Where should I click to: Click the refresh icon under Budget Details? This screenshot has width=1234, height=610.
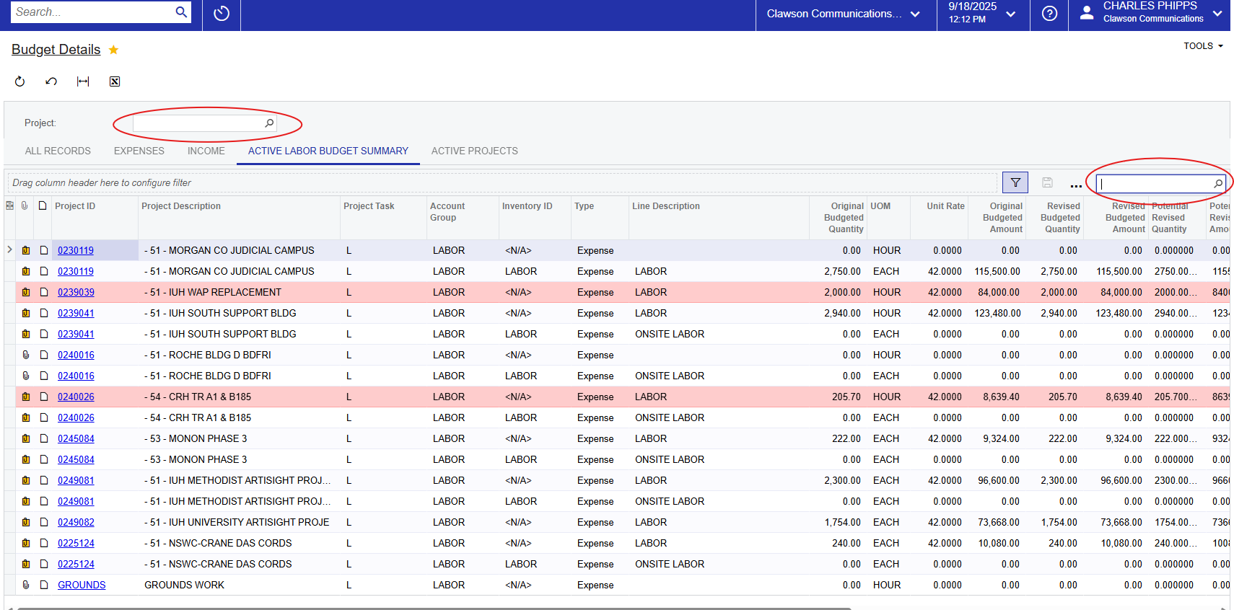[20, 81]
